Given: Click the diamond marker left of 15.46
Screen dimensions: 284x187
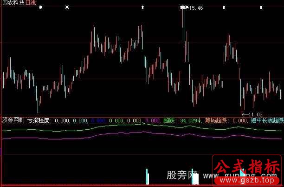Looking at the screenshot, I should click(x=181, y=8).
